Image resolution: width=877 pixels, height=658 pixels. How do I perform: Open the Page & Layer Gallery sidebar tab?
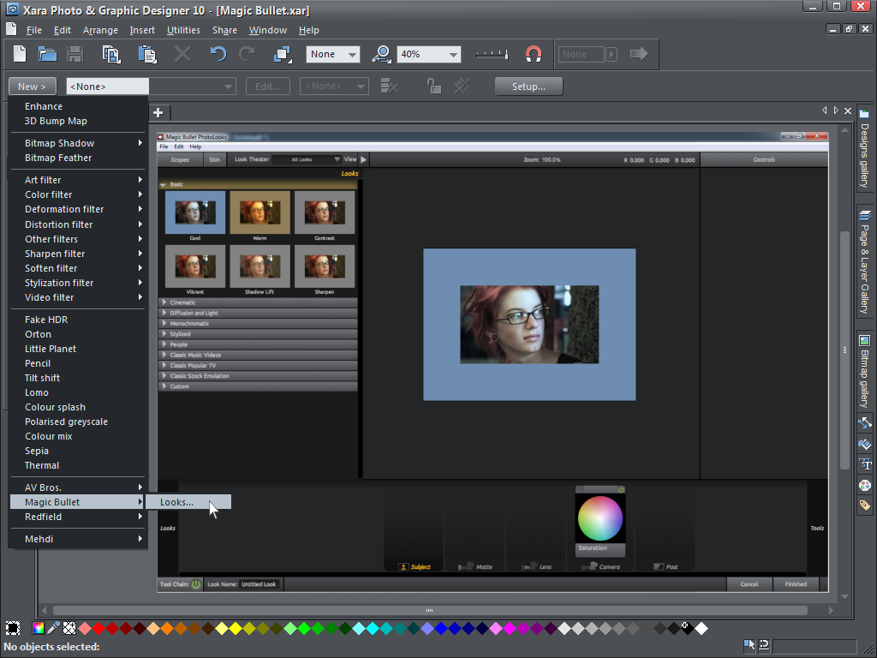pyautogui.click(x=865, y=262)
